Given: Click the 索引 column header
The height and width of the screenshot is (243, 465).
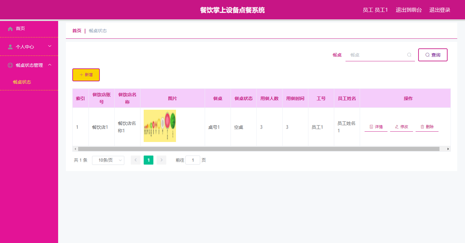Looking at the screenshot, I should 80,98.
